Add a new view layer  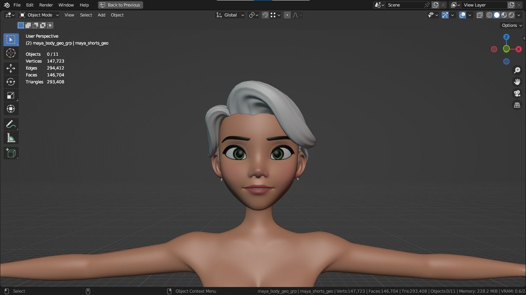[x=511, y=5]
